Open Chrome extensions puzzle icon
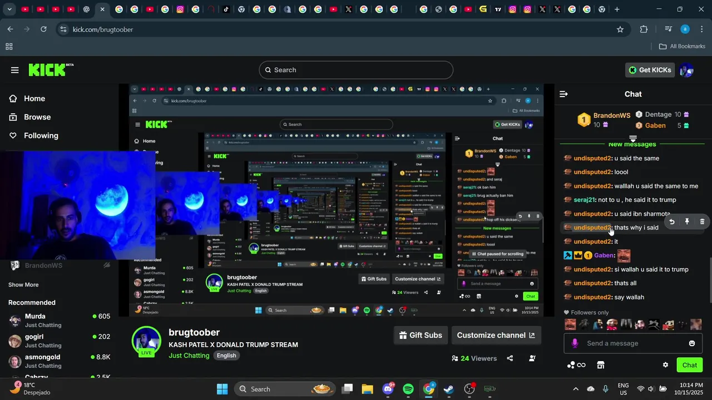This screenshot has height=400, width=712. 644,29
